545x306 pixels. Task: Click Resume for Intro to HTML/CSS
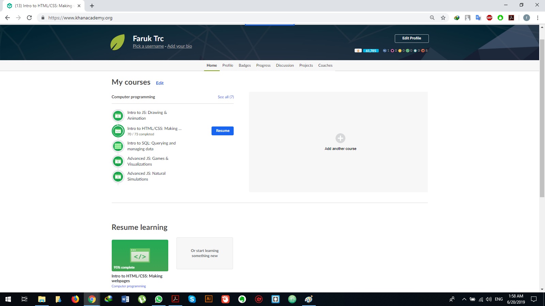click(222, 131)
